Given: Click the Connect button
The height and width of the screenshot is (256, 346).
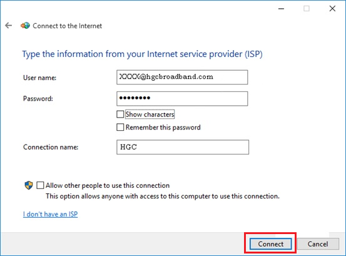Looking at the screenshot, I should (270, 244).
